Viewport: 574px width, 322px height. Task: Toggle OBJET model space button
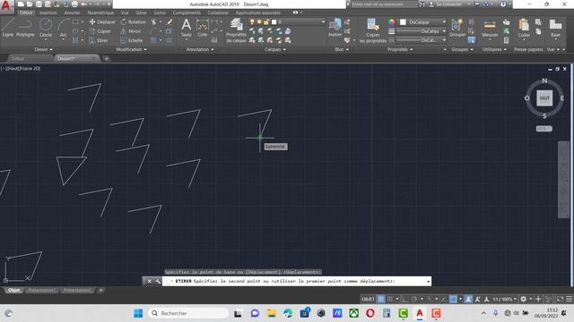pos(369,299)
